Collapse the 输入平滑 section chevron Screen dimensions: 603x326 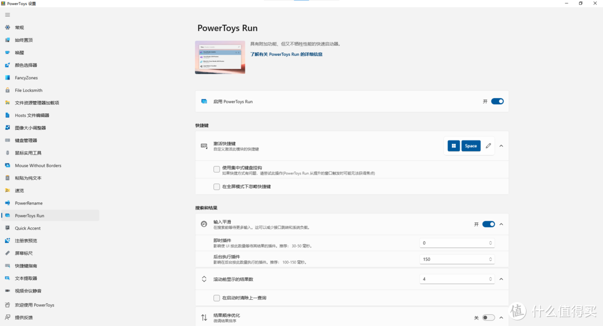coord(501,223)
